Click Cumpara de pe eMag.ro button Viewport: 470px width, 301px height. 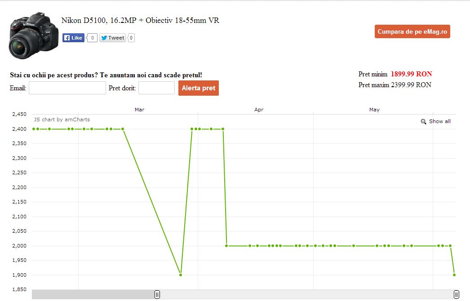[x=412, y=31]
